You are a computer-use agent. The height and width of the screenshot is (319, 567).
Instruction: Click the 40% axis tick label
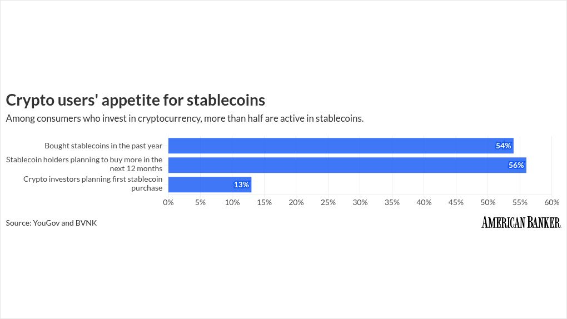point(424,202)
